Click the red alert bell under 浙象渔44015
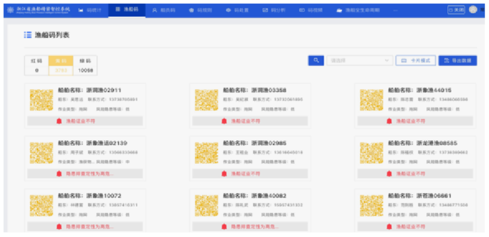The width and height of the screenshot is (489, 237). [x=389, y=121]
